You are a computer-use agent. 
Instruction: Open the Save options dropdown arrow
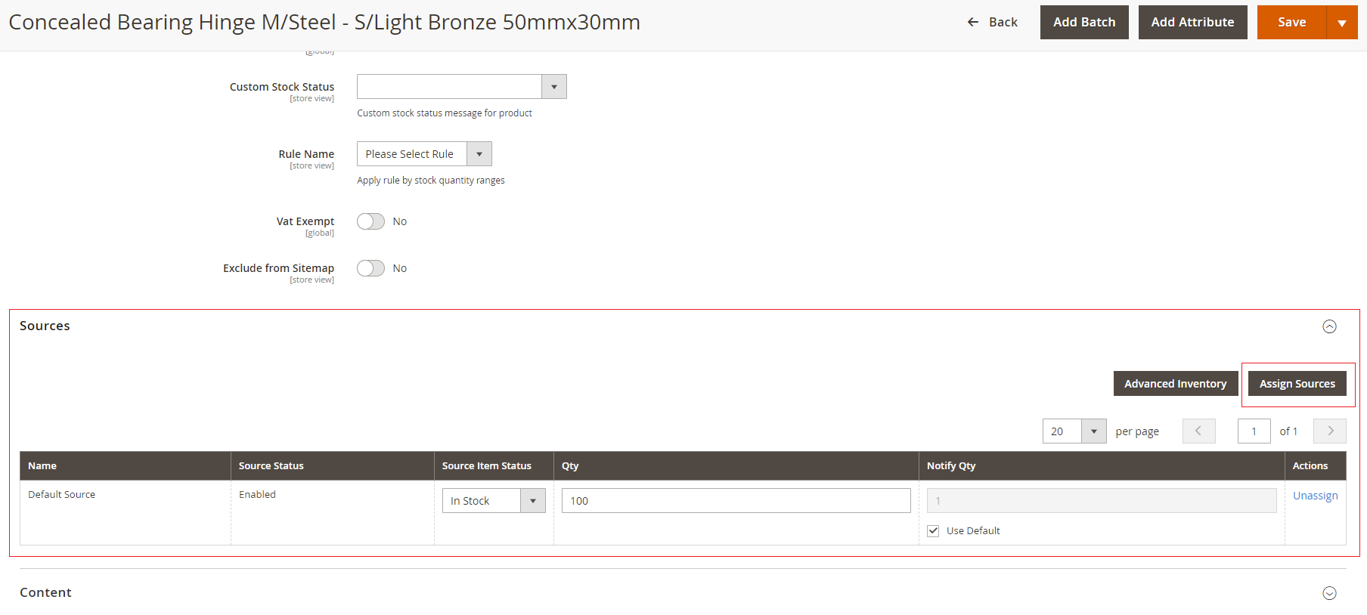click(1342, 23)
